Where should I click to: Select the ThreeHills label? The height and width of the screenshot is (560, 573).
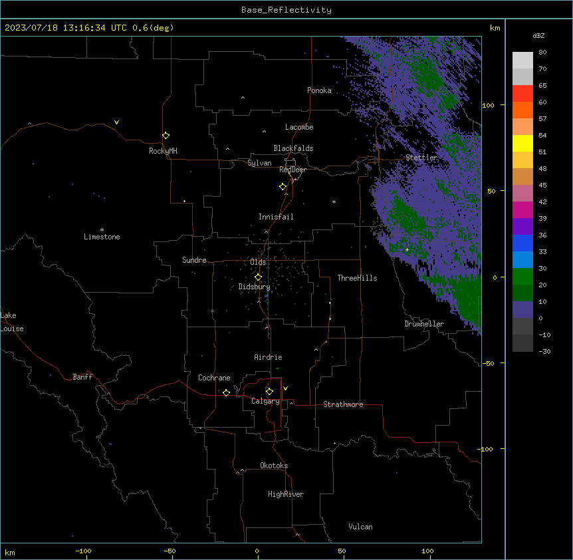(358, 278)
